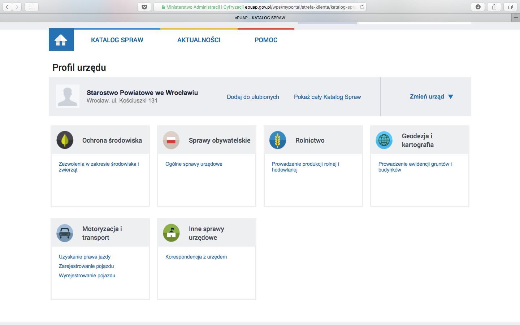
Task: Click the office profile avatar placeholder
Action: click(x=68, y=96)
